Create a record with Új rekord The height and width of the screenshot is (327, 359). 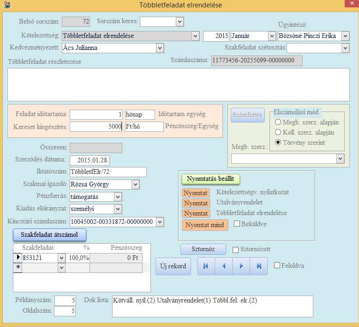click(x=173, y=266)
